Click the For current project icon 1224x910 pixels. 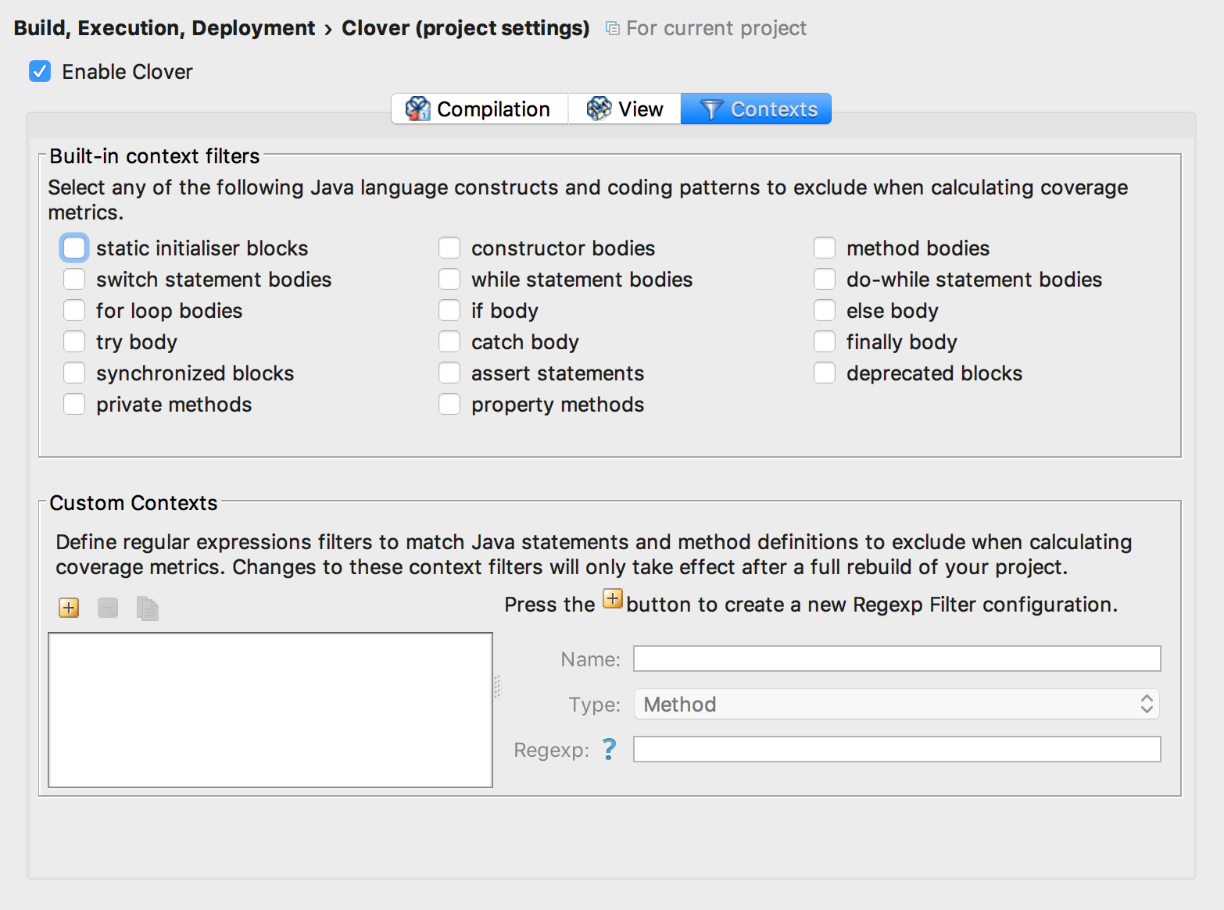pyautogui.click(x=613, y=29)
